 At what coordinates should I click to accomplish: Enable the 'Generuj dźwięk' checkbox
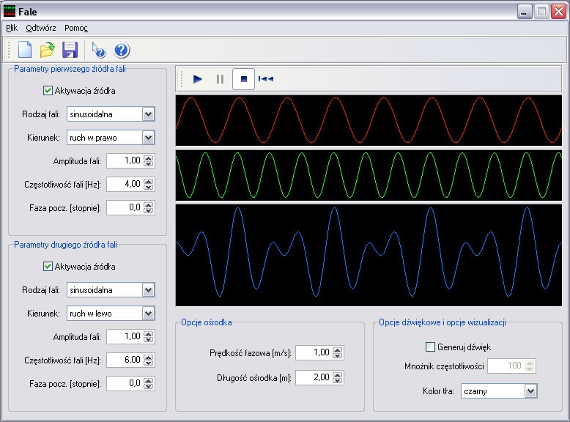click(x=430, y=347)
